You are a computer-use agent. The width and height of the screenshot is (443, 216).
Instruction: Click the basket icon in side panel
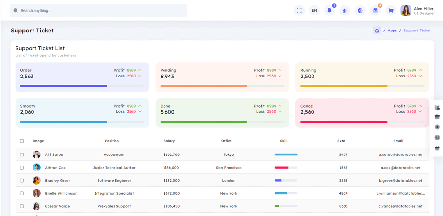tap(437, 148)
